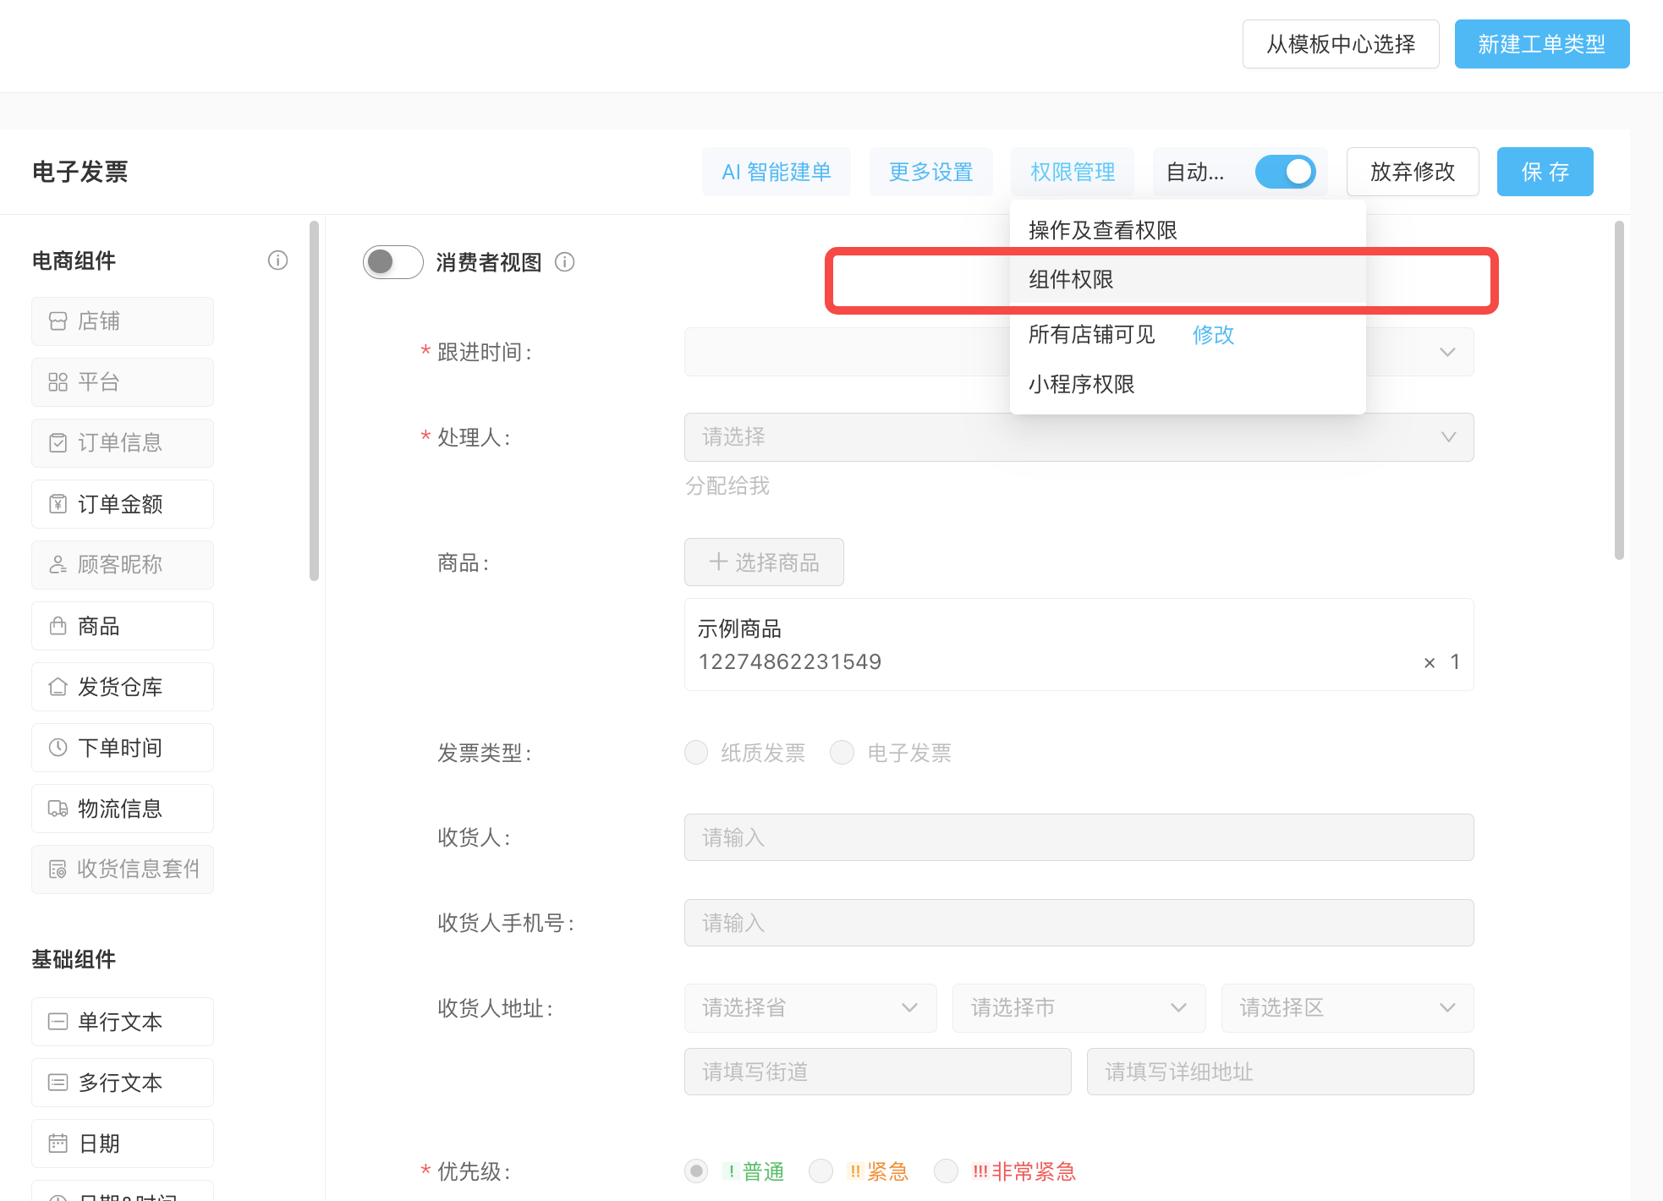
Task: Choose 操作及查看权限 menu item
Action: coord(1188,230)
